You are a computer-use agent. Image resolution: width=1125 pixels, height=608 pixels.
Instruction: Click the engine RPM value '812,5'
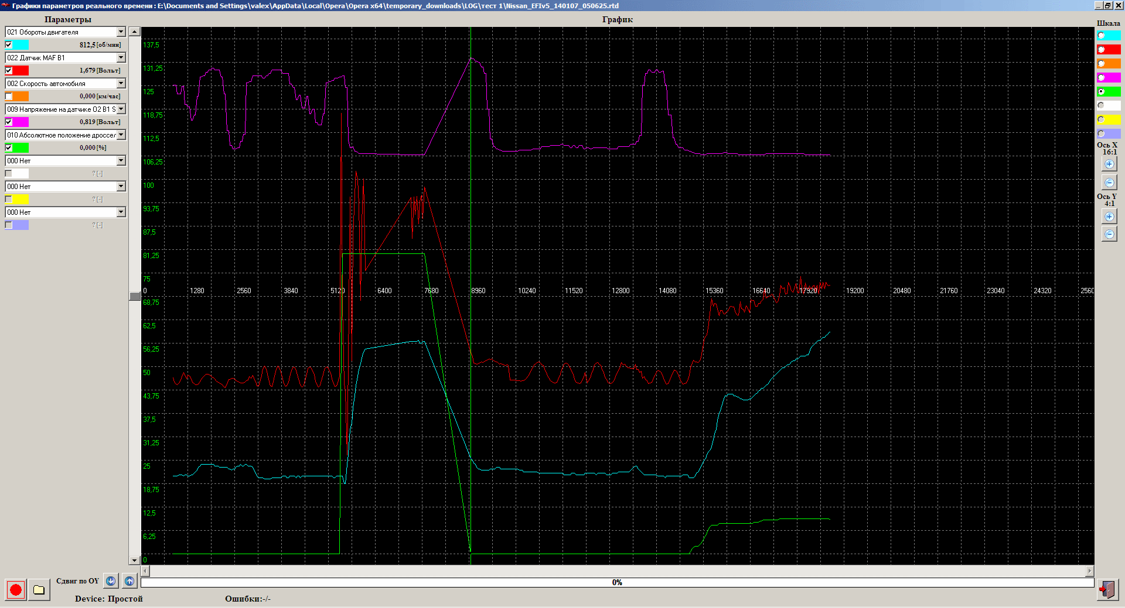pyautogui.click(x=87, y=44)
